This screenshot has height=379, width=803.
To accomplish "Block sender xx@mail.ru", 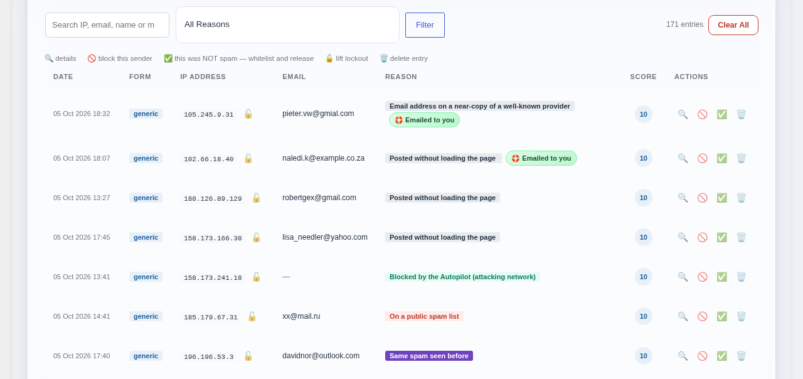I will click(x=702, y=316).
